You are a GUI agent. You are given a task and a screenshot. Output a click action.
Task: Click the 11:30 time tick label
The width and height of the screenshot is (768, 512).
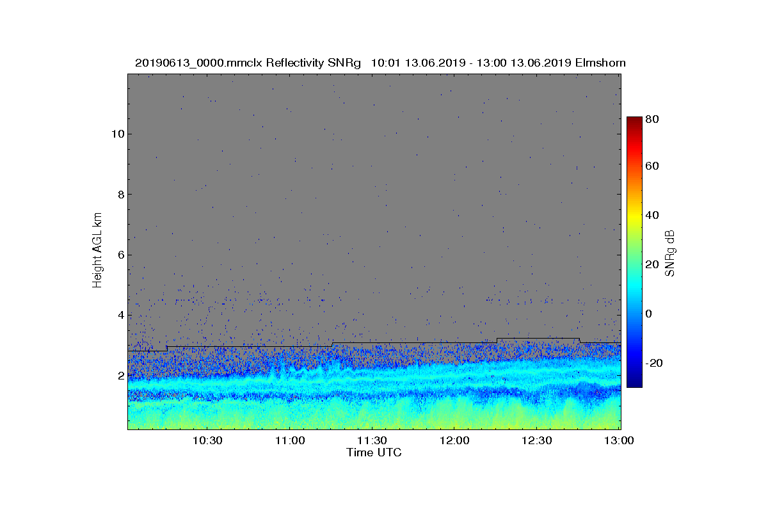click(372, 441)
